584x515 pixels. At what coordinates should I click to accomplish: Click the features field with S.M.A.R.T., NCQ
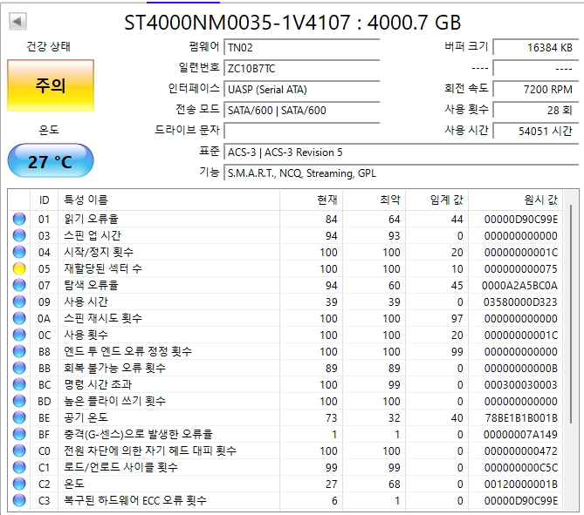point(402,173)
